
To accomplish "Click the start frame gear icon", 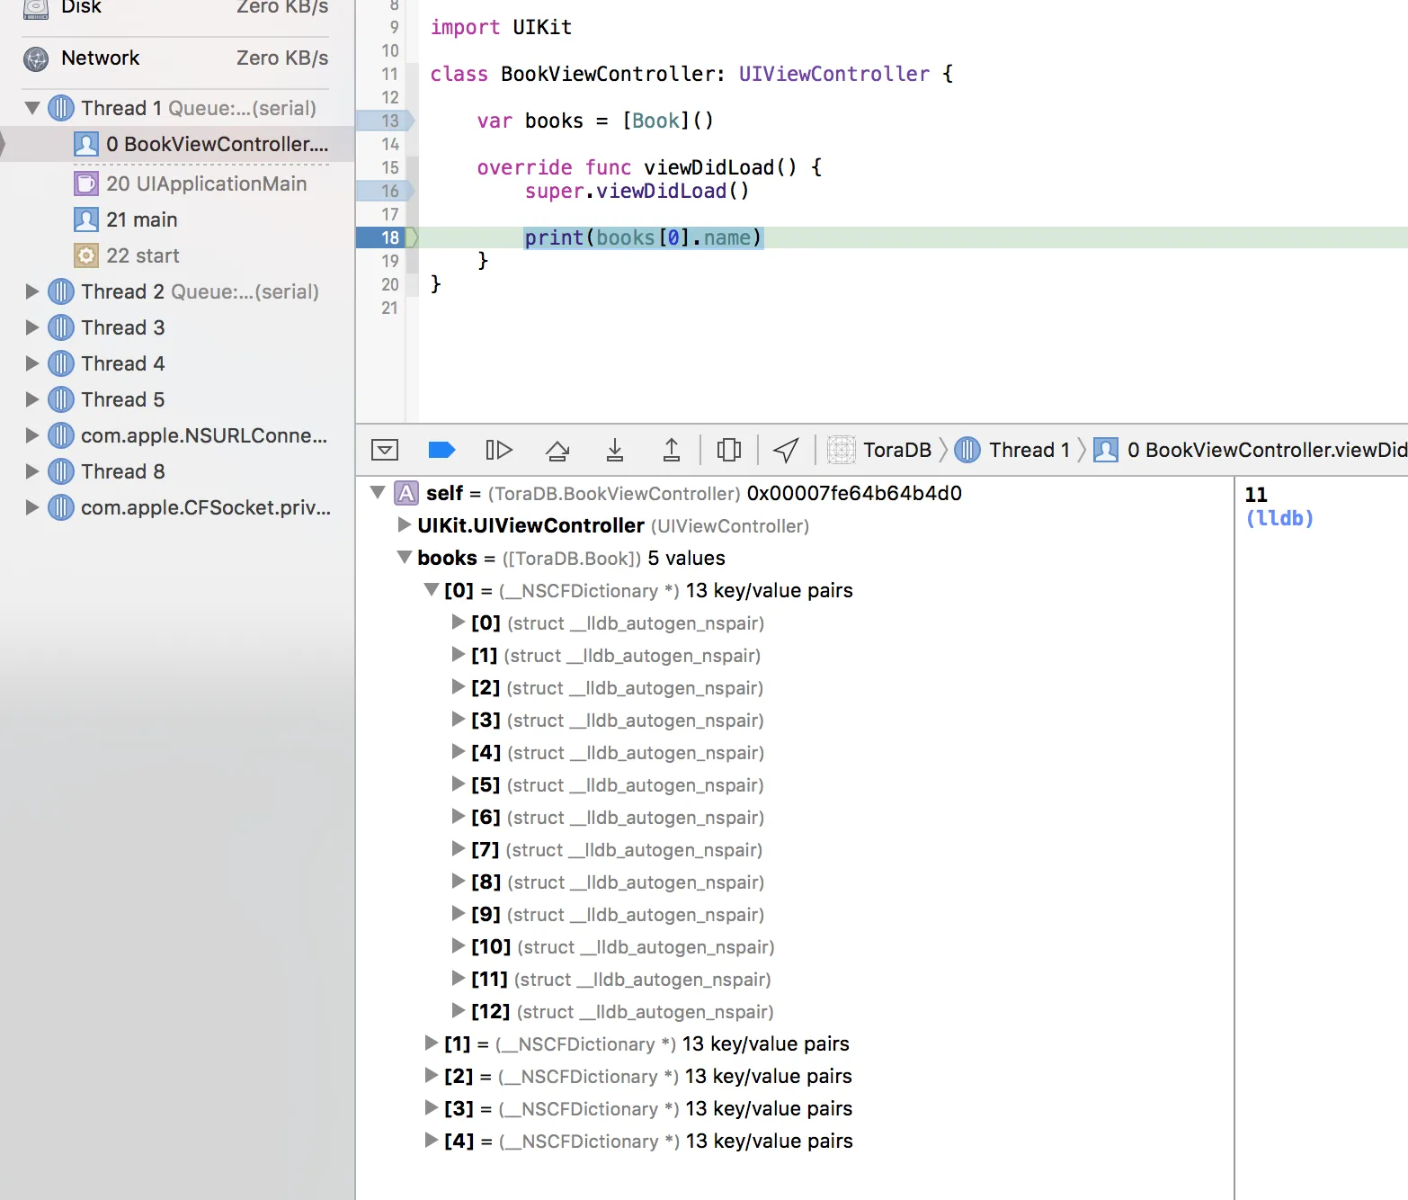I will 85,255.
